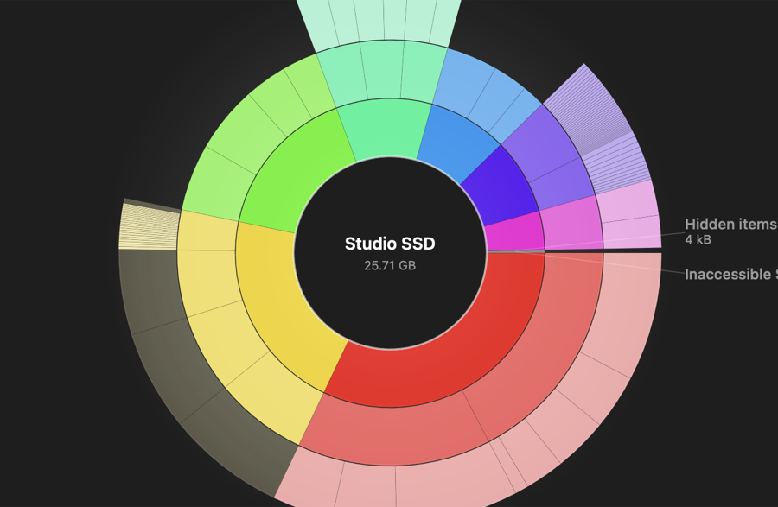
Task: Select the pink second-ring segment beside magenta
Action: coord(571,224)
